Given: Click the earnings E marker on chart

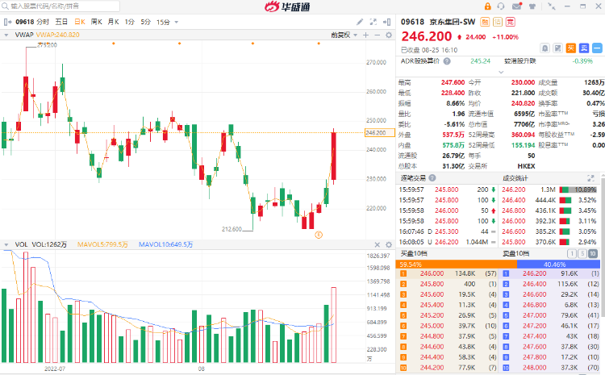Looking at the screenshot, I should (x=319, y=235).
